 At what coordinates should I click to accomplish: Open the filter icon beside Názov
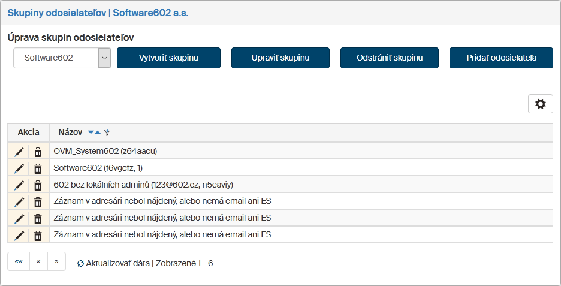(x=107, y=133)
